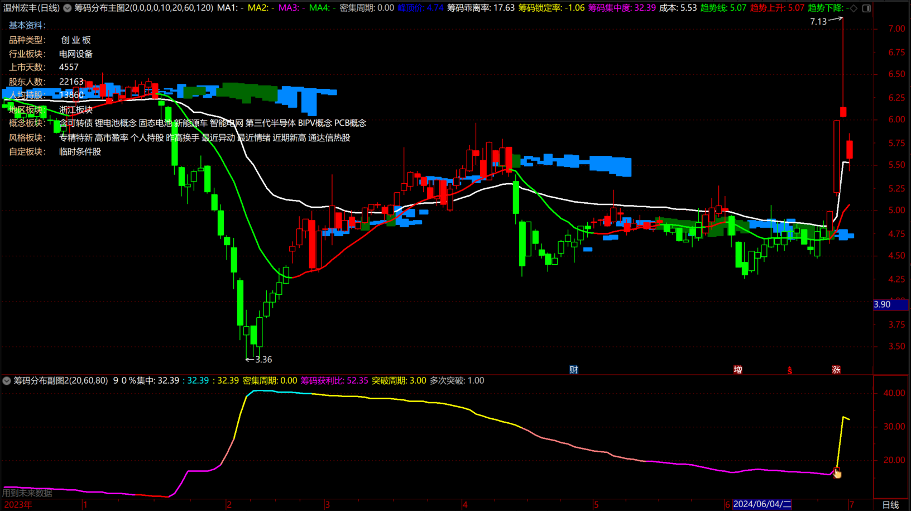Select the 筹码分布副图2(20,60,80) indicator name

[61, 380]
